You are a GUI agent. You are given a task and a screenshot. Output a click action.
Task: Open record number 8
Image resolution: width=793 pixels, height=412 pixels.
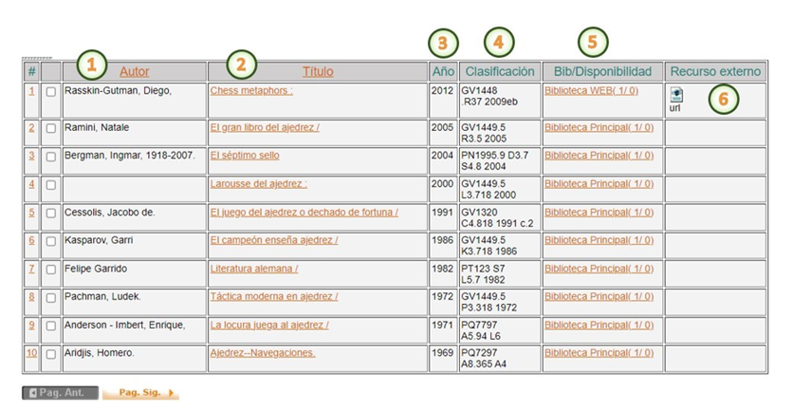[x=31, y=296]
